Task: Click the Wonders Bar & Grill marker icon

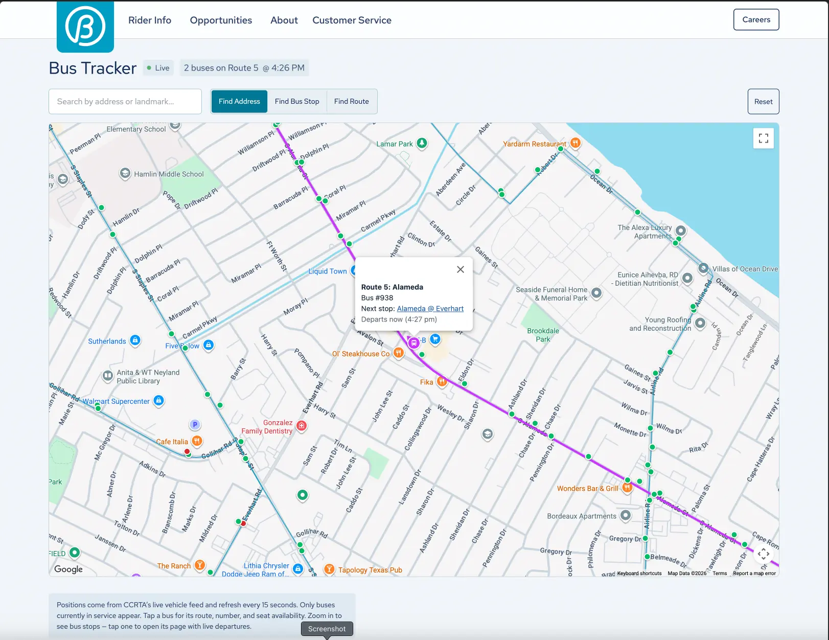Action: coord(628,488)
